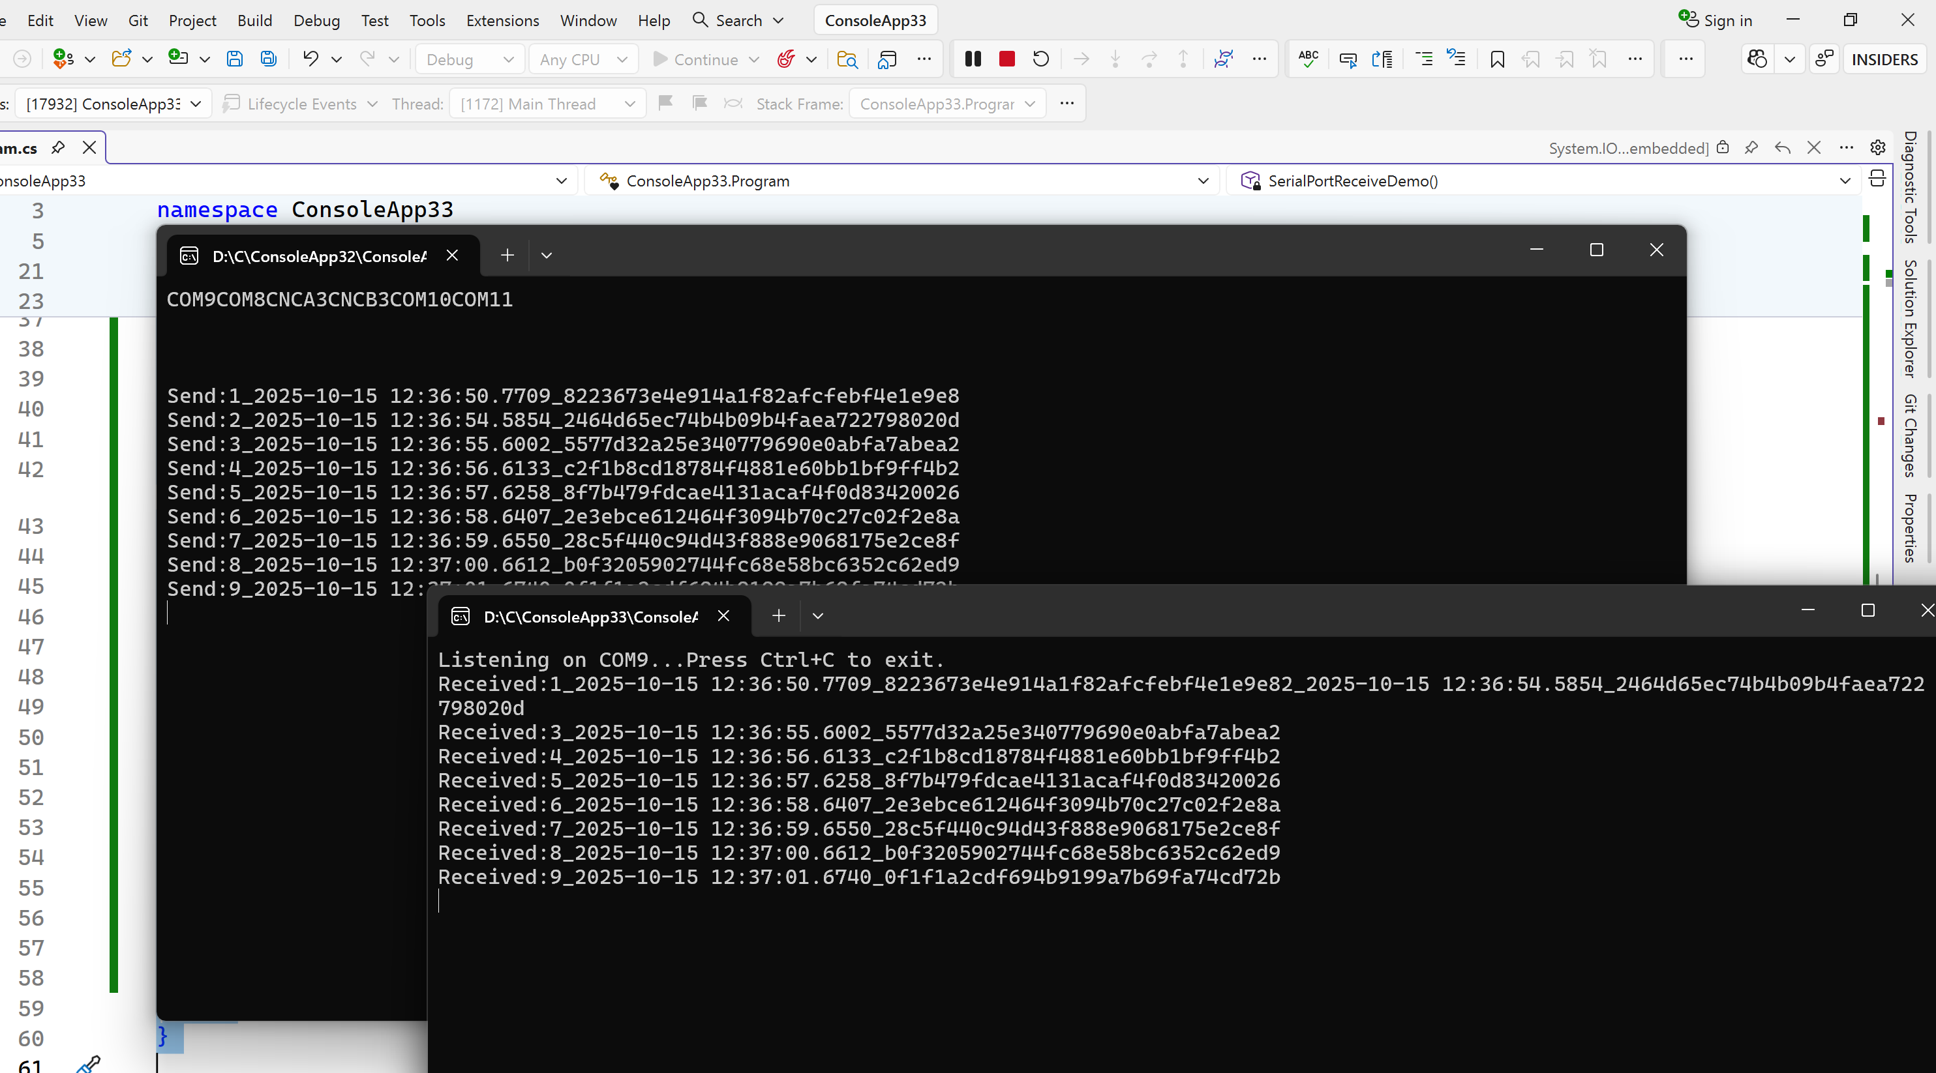Click the Break All pause icon
Screen dimensions: 1936x1073
point(973,59)
